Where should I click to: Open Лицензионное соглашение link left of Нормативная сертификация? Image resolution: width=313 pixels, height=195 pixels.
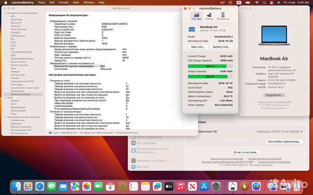[227, 159]
